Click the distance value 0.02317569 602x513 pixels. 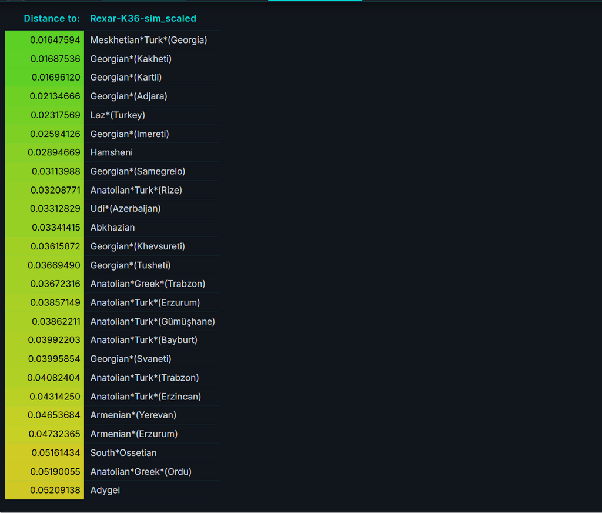(x=55, y=115)
